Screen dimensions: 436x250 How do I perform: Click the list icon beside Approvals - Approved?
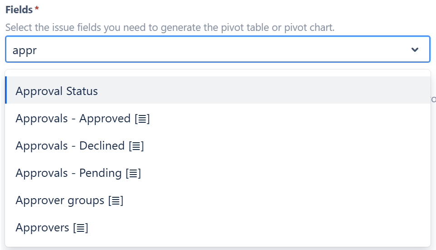(x=142, y=119)
